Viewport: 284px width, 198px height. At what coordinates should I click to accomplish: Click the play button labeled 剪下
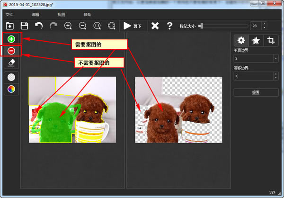(133, 26)
